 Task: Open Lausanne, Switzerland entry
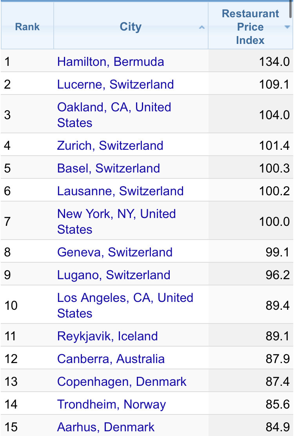click(x=120, y=191)
